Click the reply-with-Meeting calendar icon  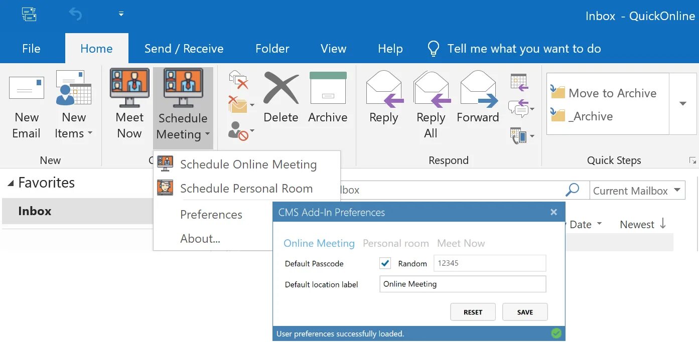point(519,82)
